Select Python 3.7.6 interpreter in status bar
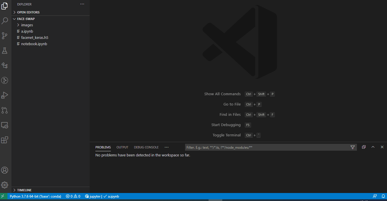Viewport: 387px width, 201px height. 35,196
